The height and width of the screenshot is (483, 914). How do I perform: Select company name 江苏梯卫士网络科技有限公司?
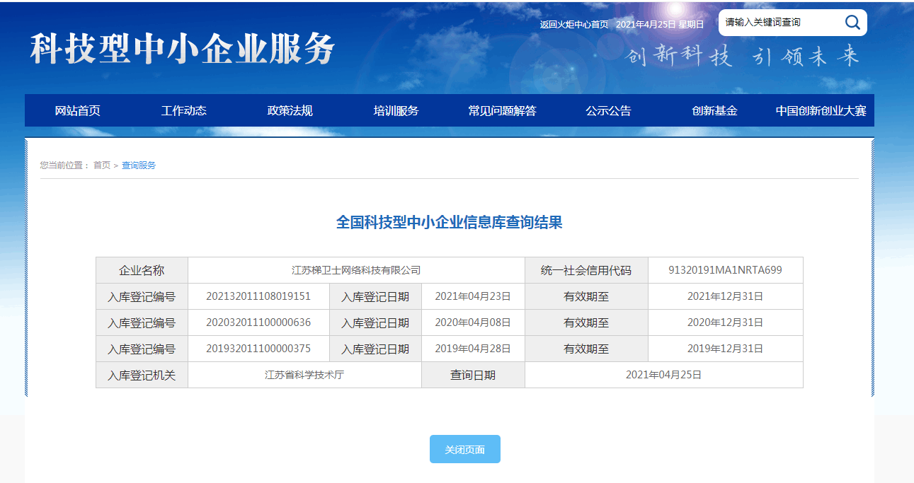356,270
